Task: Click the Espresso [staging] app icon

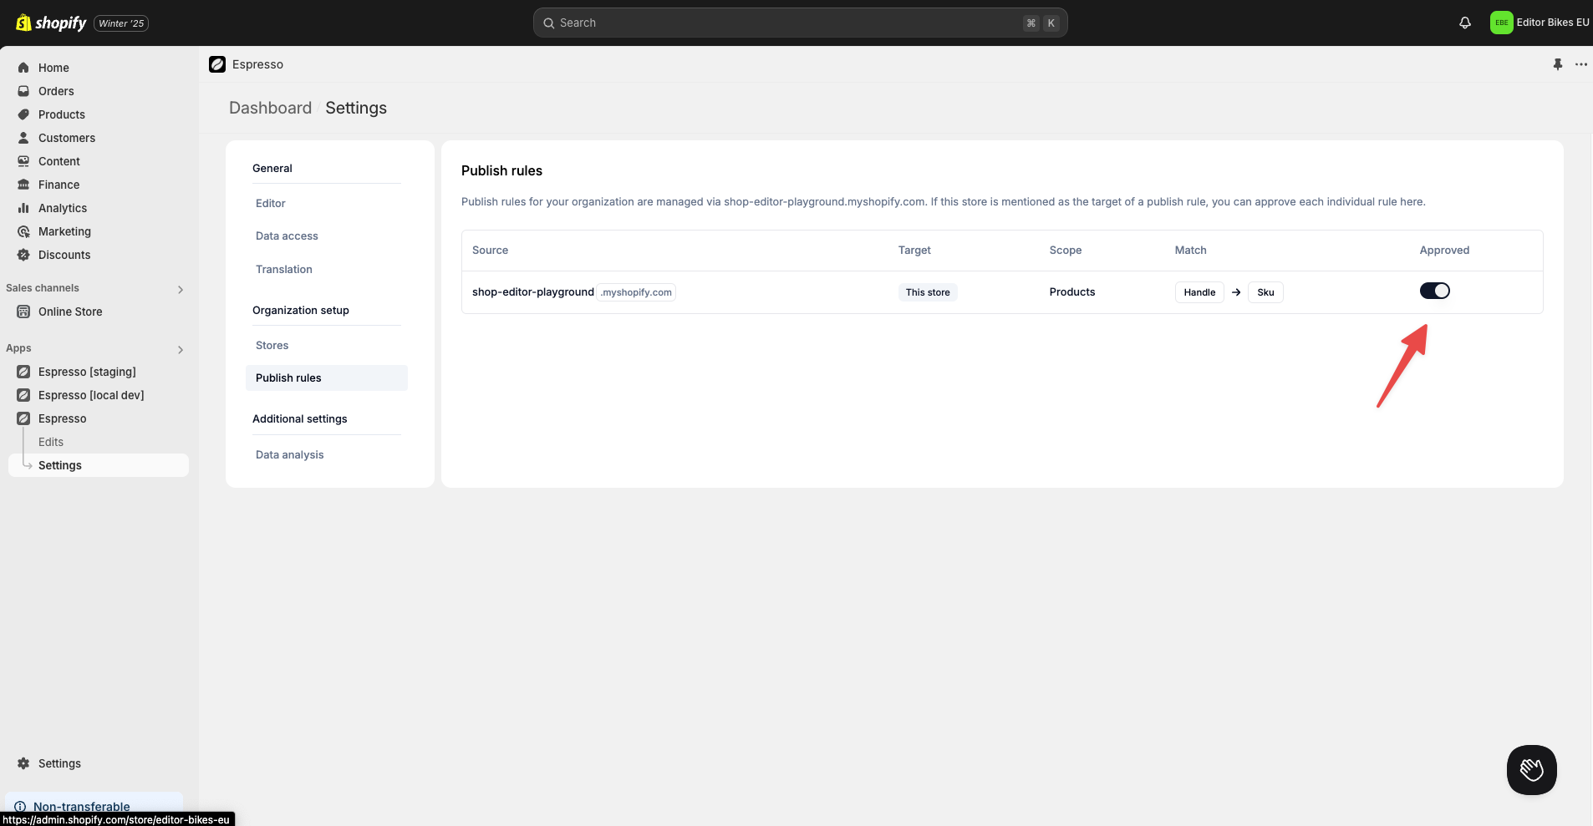Action: tap(23, 372)
